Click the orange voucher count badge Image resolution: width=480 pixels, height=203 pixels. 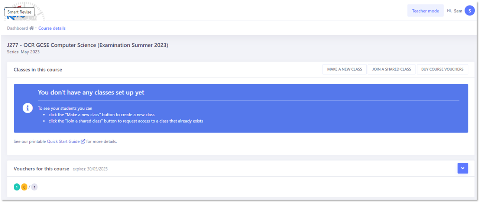click(x=24, y=187)
